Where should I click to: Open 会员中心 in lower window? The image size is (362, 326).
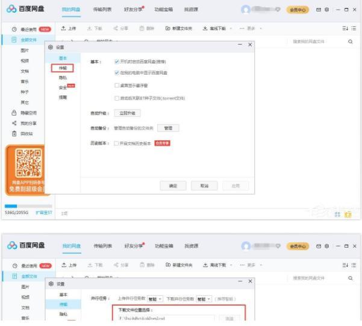298,246
